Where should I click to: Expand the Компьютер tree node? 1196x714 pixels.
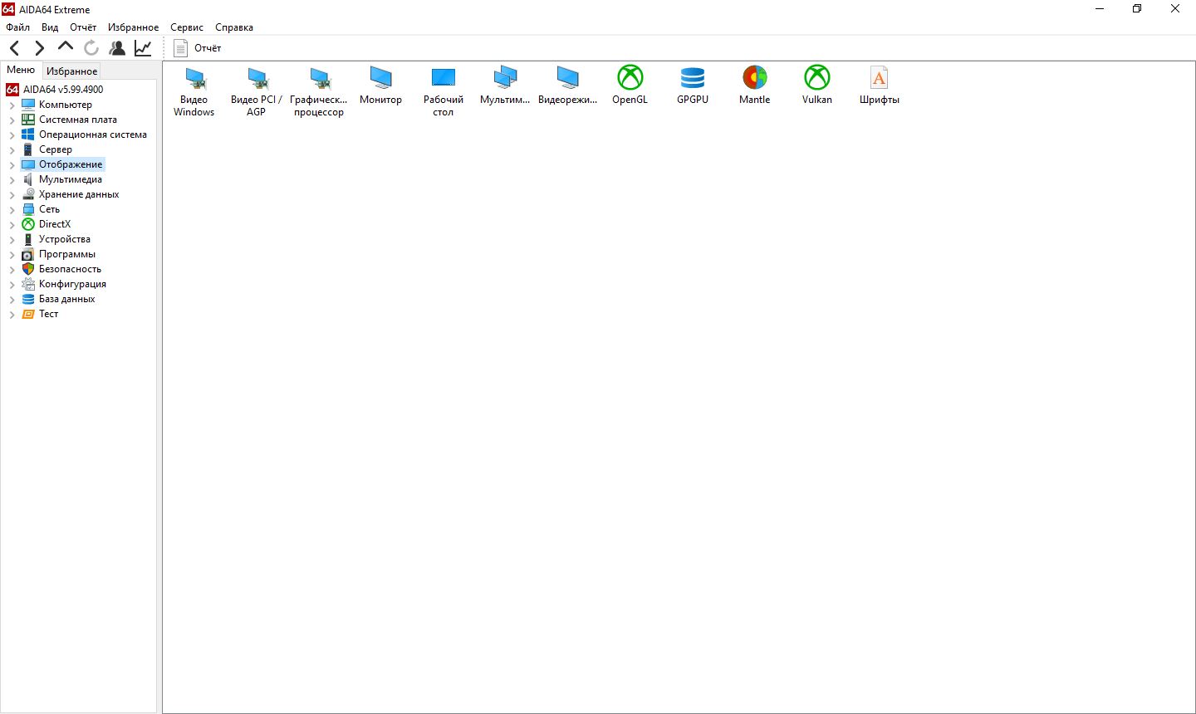(12, 105)
